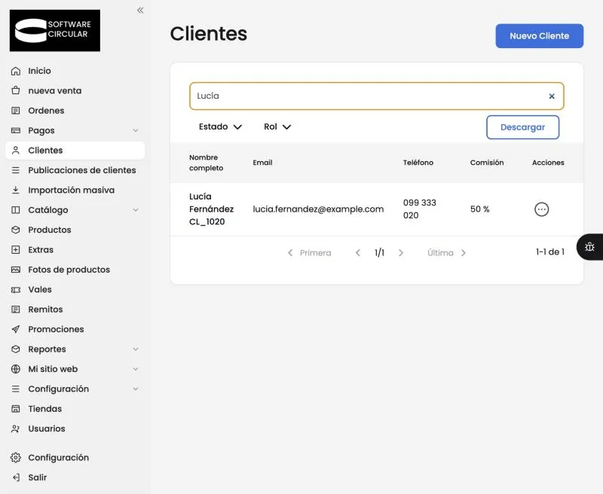Click the Promociones paper plane icon
Viewport: 603px width, 494px height.
coord(16,329)
